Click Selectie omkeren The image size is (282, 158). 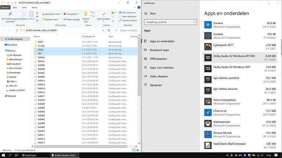[128, 21]
